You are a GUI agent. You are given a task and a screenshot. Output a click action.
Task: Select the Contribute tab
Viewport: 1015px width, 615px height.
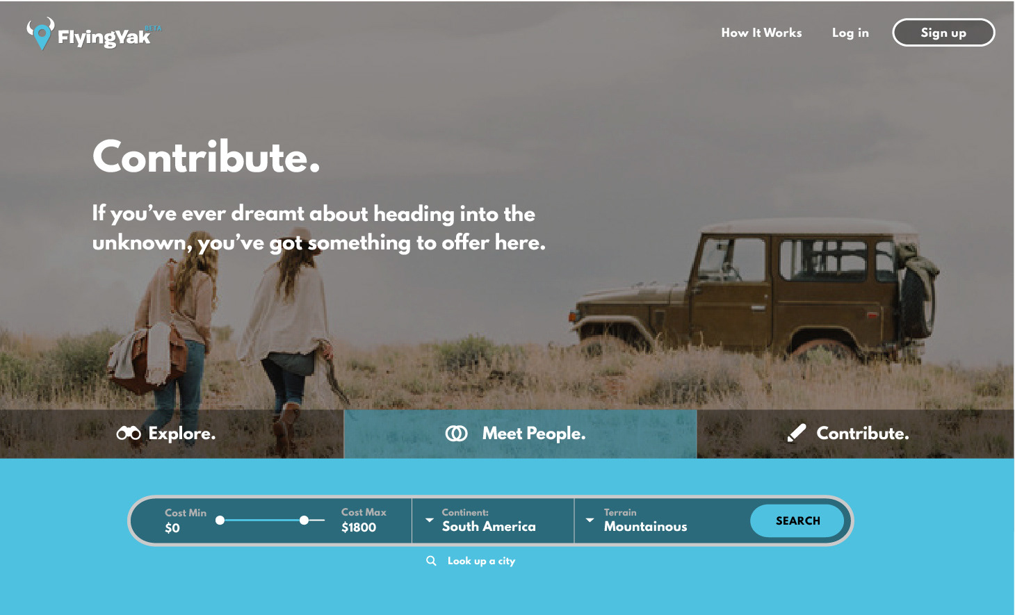point(856,434)
